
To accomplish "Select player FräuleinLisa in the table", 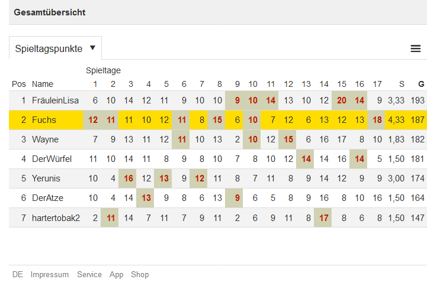I will click(55, 100).
